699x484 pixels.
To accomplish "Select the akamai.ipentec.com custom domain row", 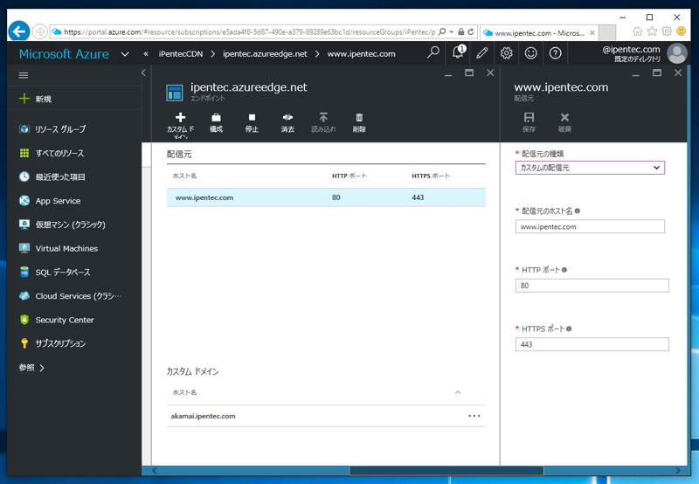I will pyautogui.click(x=326, y=416).
